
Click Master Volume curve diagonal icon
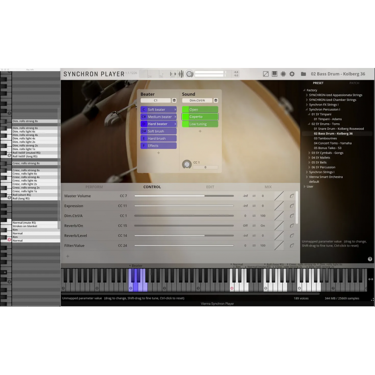(x=279, y=196)
